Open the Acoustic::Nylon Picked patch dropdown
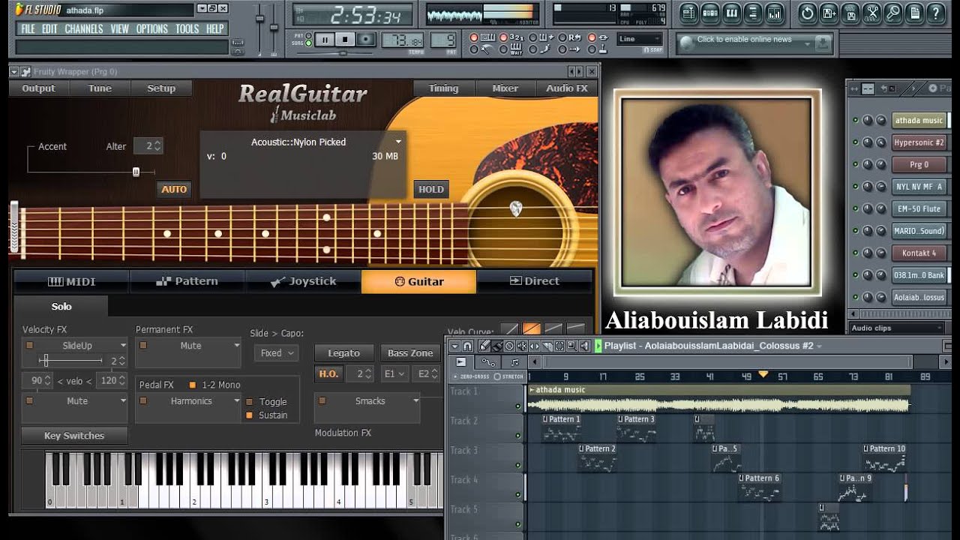Image resolution: width=960 pixels, height=540 pixels. pos(398,142)
